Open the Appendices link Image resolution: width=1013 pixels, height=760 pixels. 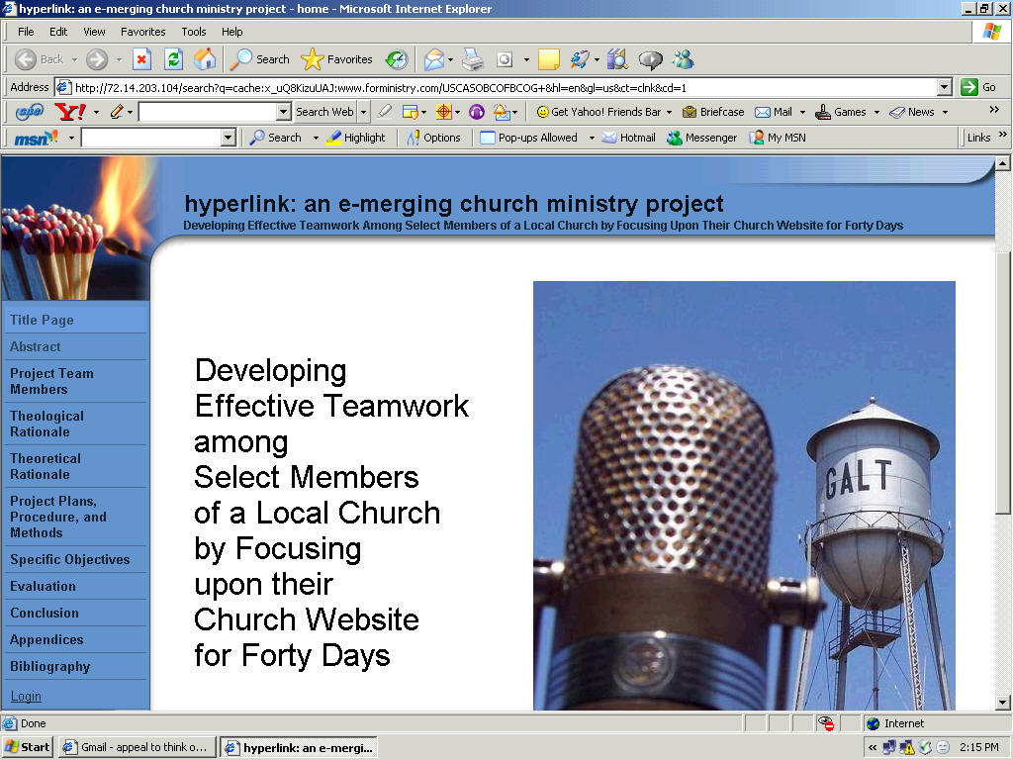coord(46,640)
